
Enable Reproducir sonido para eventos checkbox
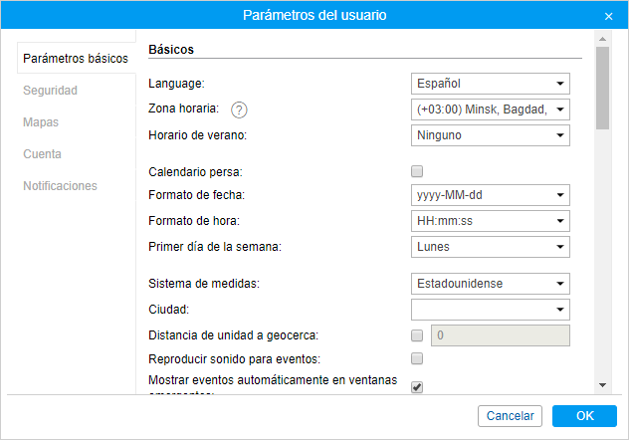tap(417, 358)
